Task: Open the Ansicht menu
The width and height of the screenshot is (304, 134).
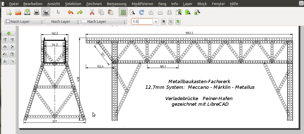Action: coord(54,4)
